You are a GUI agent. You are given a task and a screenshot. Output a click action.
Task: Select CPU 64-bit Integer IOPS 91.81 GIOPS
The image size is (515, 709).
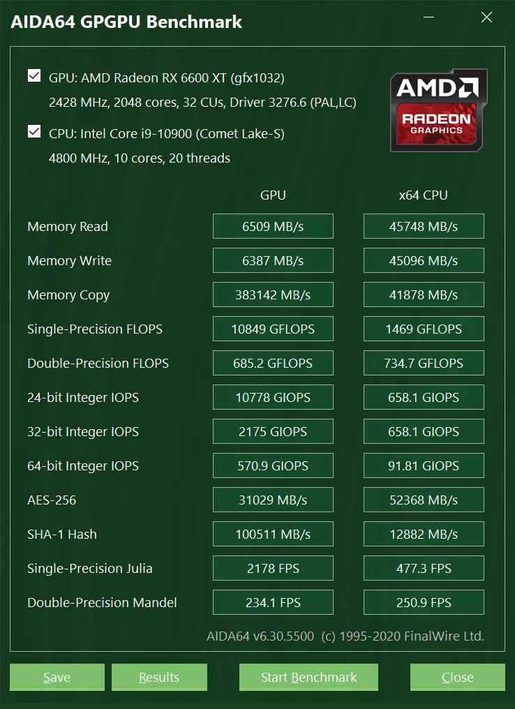424,465
